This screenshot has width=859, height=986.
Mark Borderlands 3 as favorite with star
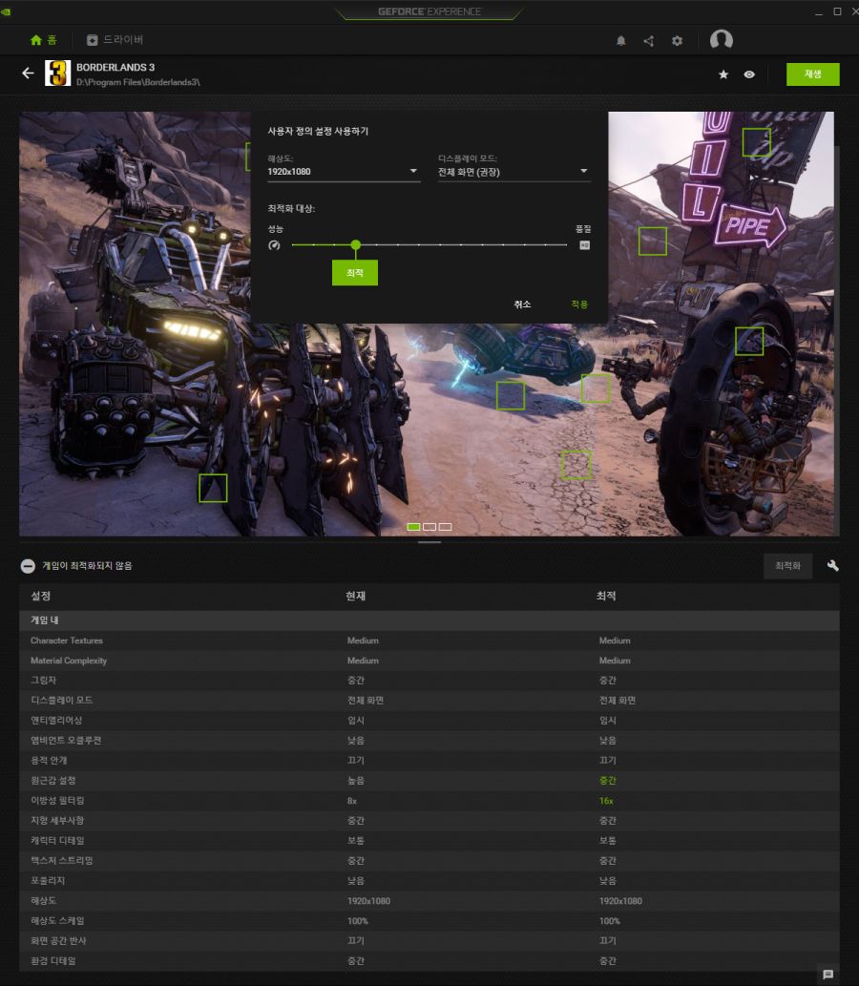point(723,74)
